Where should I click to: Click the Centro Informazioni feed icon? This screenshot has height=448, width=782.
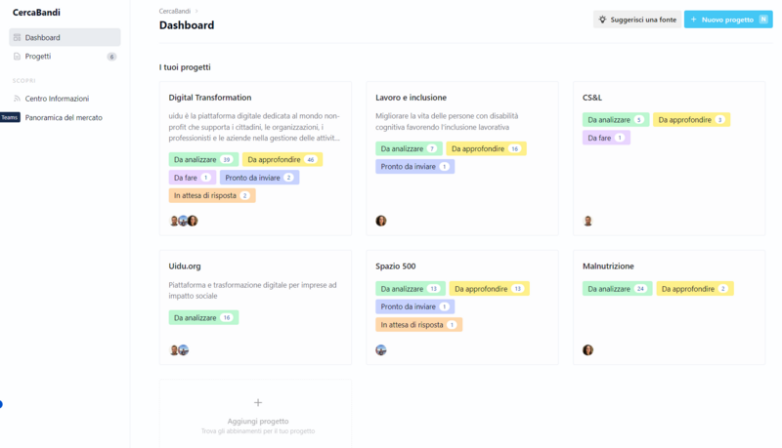(17, 99)
